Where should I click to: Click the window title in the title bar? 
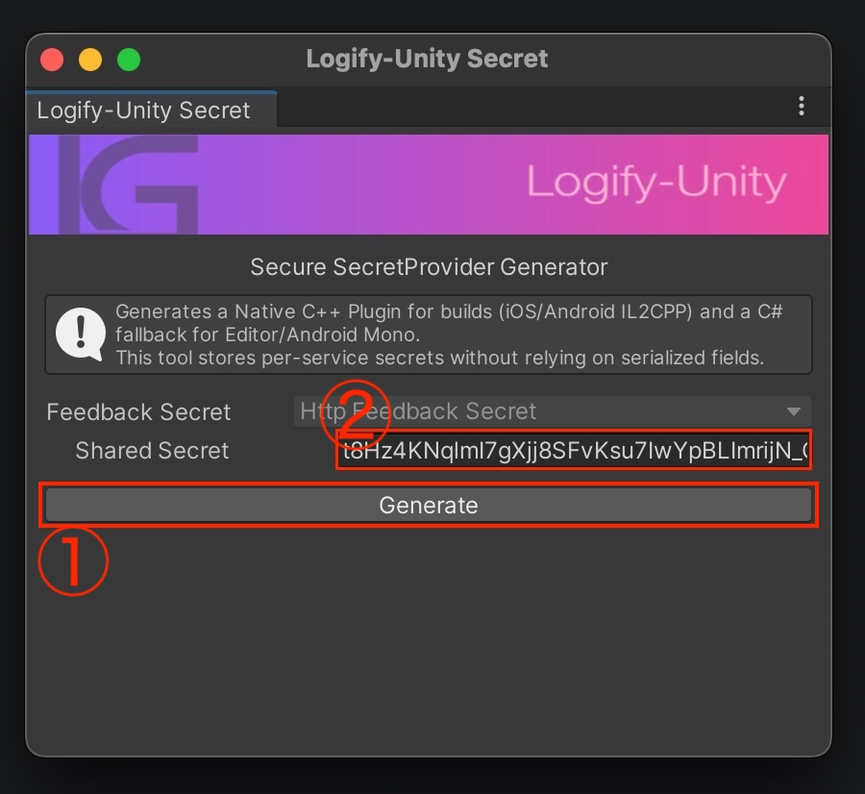pos(427,59)
